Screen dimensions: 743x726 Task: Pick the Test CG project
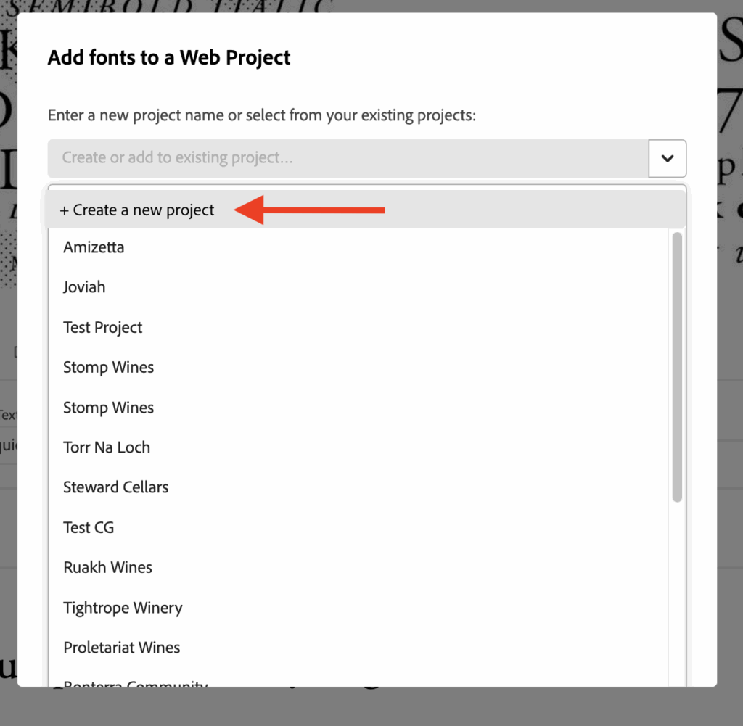click(x=89, y=527)
